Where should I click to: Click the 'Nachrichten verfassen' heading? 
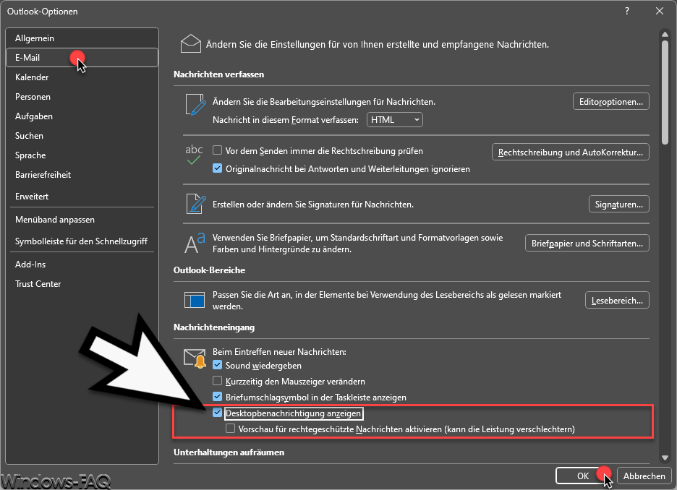218,74
